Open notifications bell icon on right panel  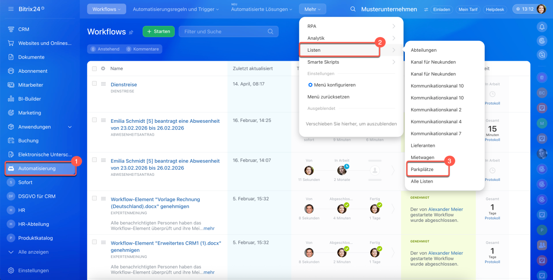click(541, 27)
